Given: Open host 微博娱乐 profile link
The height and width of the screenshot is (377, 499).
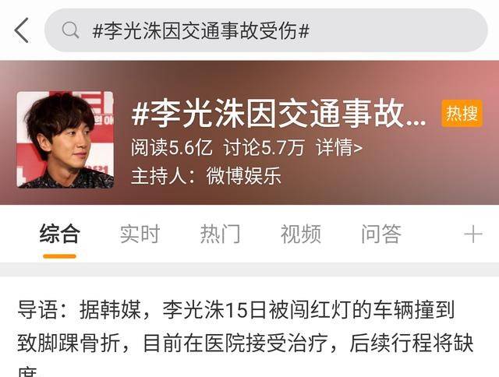Looking at the screenshot, I should [x=244, y=176].
